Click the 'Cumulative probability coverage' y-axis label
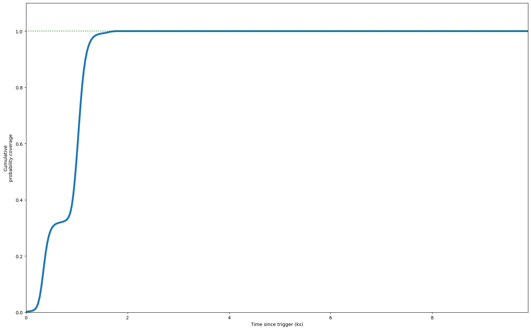Viewport: 531px width, 330px height. point(8,158)
